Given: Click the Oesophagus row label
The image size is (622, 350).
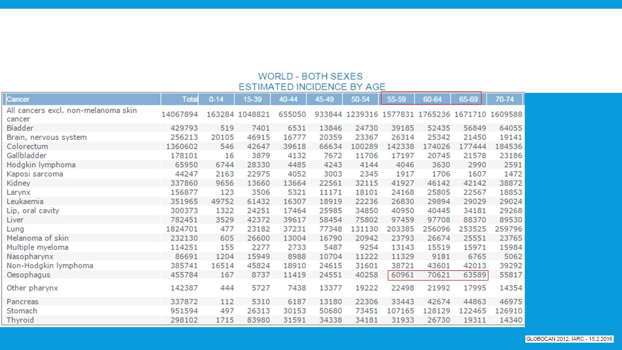Looking at the screenshot, I should [28, 275].
